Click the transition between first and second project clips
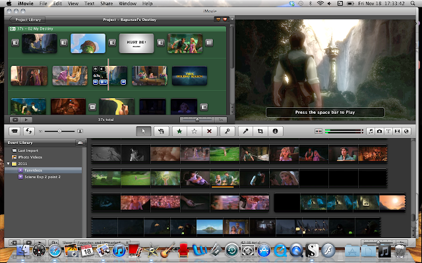The image size is (422, 263). (64, 43)
